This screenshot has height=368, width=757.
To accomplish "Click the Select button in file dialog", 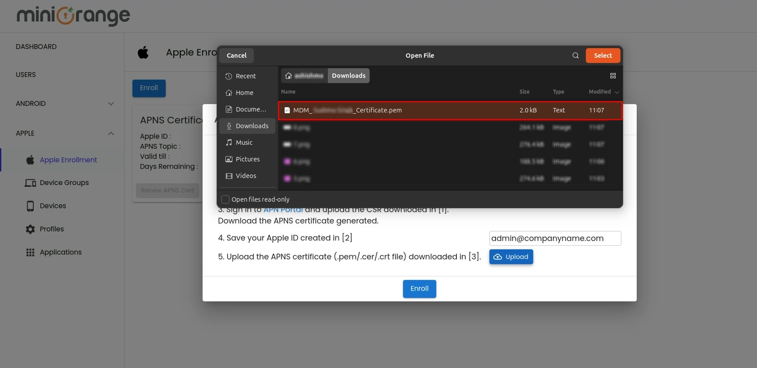I will 603,55.
